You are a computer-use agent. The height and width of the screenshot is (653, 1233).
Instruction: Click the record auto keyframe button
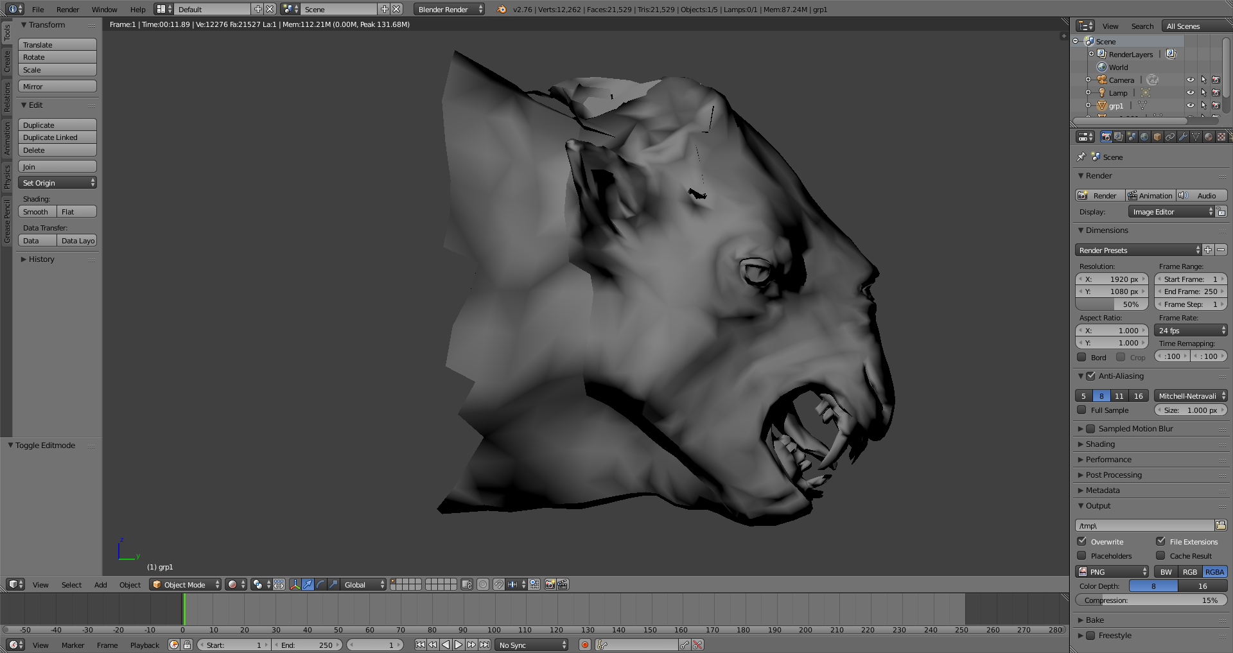584,645
